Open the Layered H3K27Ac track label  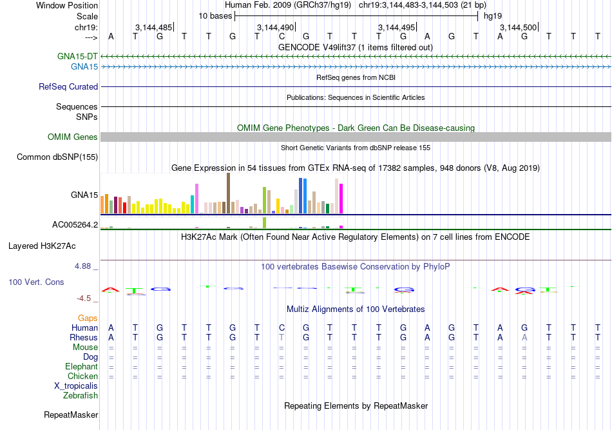point(42,246)
